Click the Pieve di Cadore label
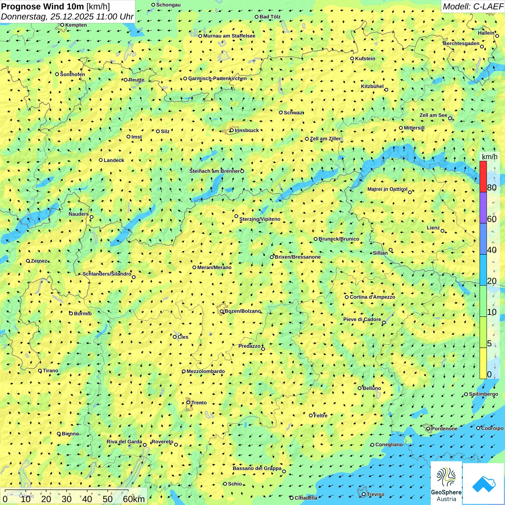The height and width of the screenshot is (505, 505). coord(362,319)
